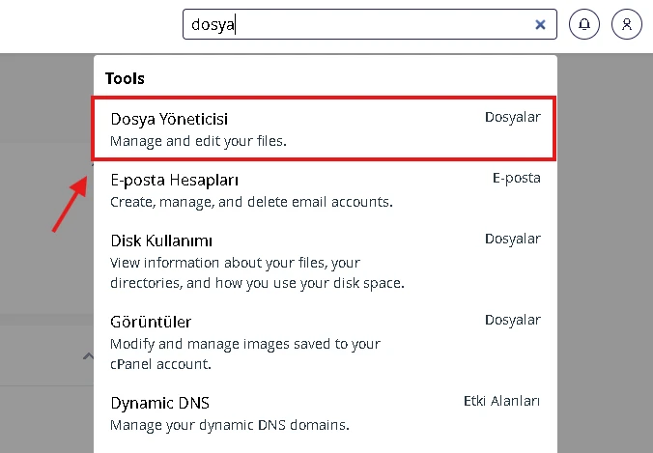
Task: Click 'Dosyalar' label on Görüntüler row
Action: [513, 320]
